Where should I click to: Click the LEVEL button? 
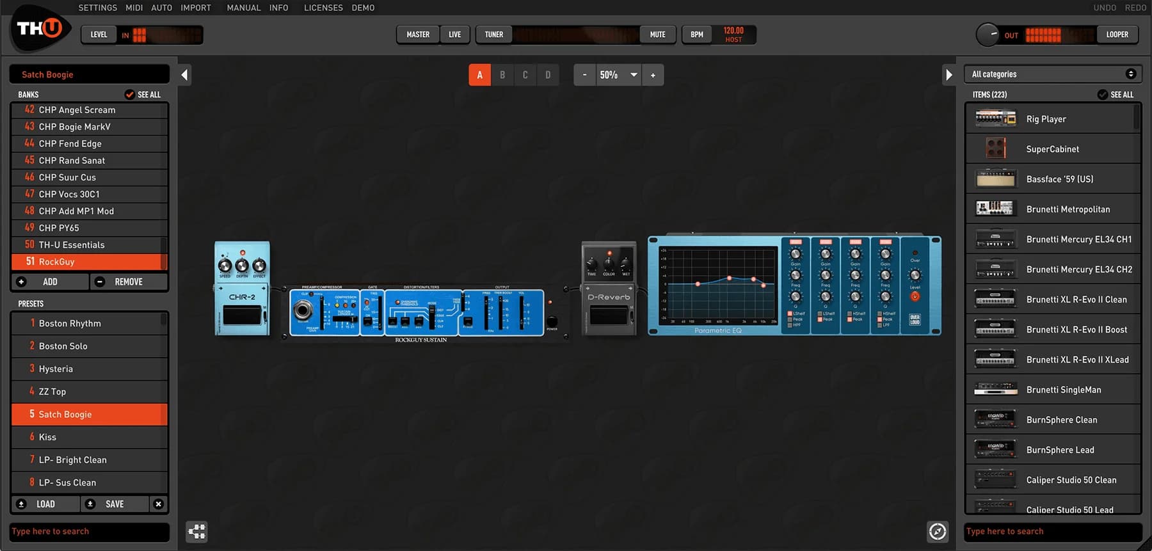coord(99,35)
